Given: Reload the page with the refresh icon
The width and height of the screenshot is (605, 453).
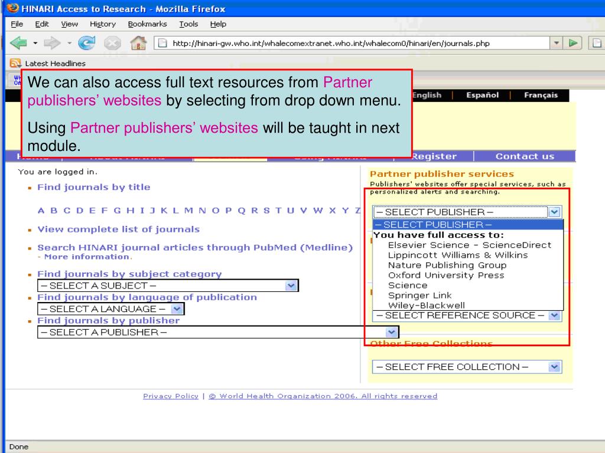Looking at the screenshot, I should 86,42.
